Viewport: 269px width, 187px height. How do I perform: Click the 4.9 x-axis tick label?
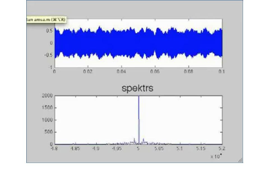coord(96,148)
